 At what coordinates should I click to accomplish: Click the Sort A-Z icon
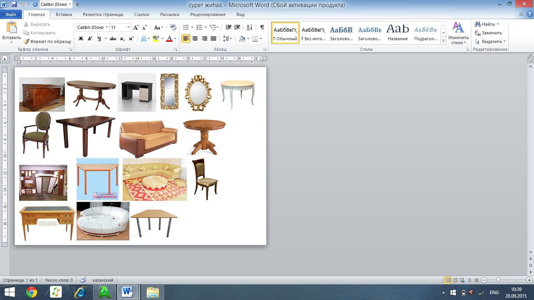[x=249, y=27]
